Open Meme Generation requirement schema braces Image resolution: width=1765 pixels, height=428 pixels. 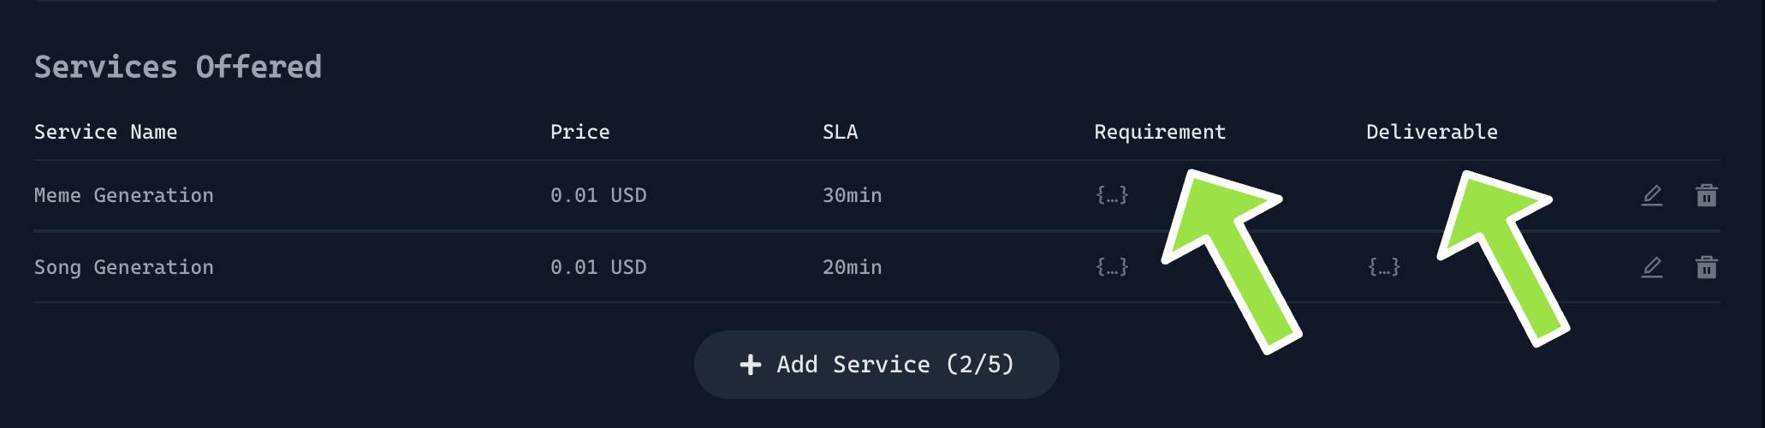point(1112,196)
